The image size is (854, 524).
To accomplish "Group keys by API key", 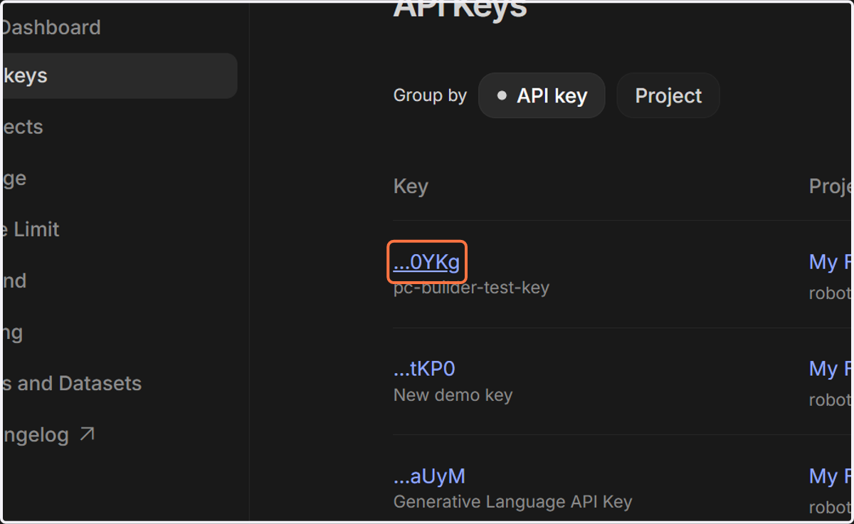I will click(x=542, y=95).
